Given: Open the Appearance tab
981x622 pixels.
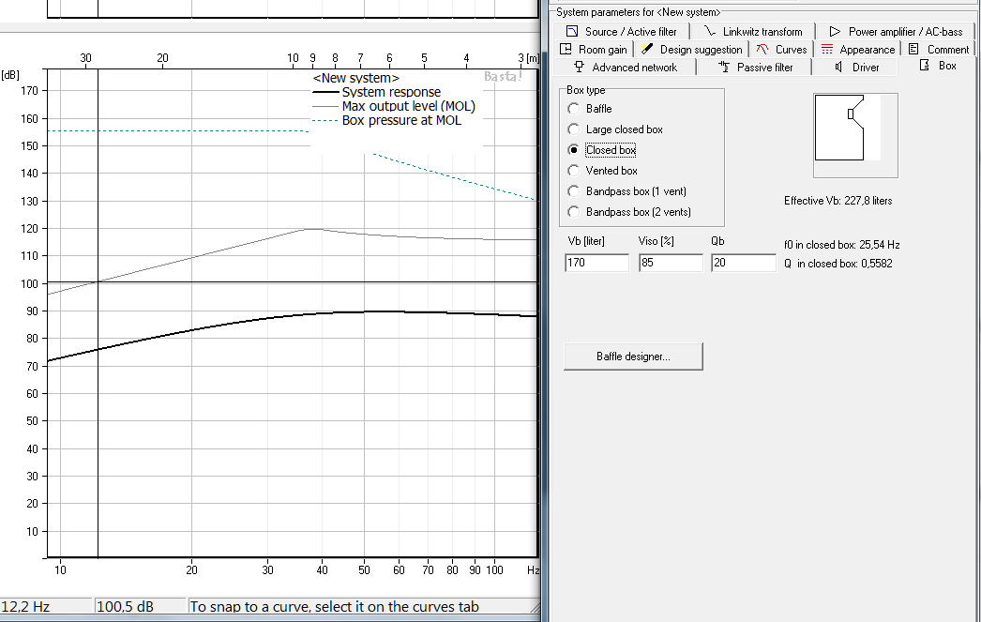Looking at the screenshot, I should point(857,50).
